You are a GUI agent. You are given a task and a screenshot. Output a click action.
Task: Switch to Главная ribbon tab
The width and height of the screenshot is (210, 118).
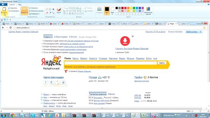pyautogui.click(x=12, y=5)
